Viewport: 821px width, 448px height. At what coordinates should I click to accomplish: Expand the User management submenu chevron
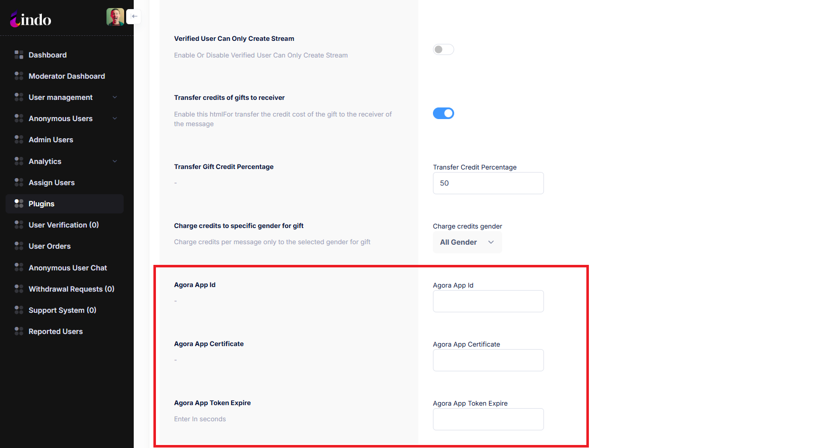[115, 97]
